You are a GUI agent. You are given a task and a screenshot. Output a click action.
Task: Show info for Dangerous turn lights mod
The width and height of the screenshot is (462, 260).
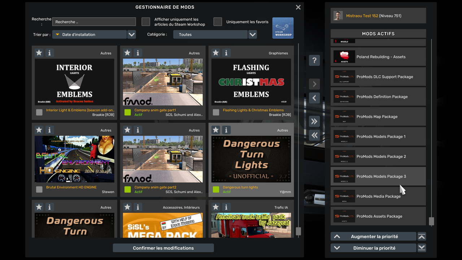226,130
